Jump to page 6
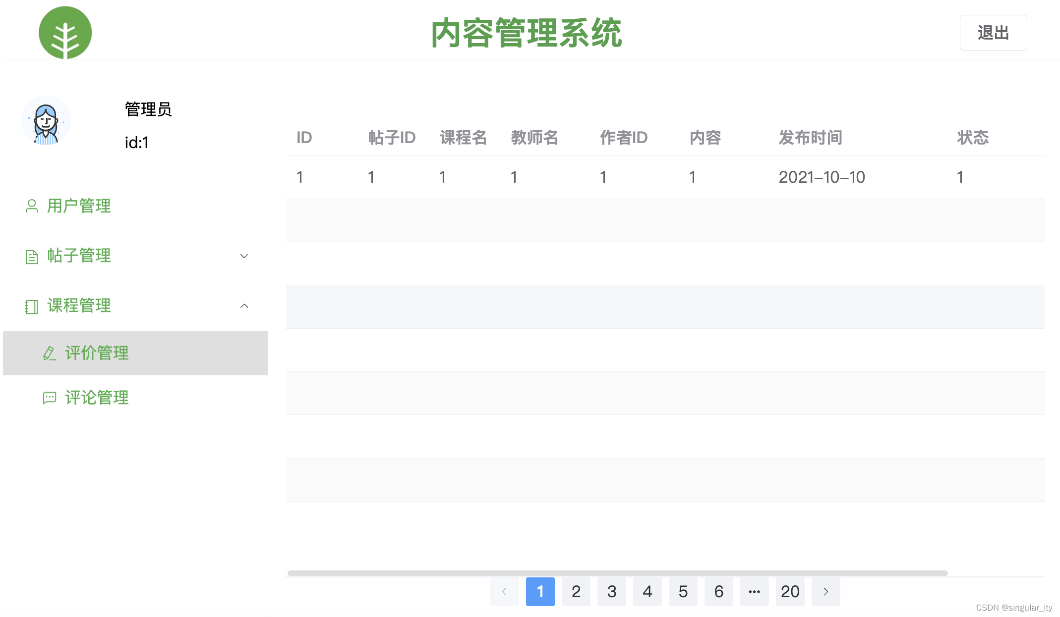The width and height of the screenshot is (1060, 617). click(x=719, y=591)
